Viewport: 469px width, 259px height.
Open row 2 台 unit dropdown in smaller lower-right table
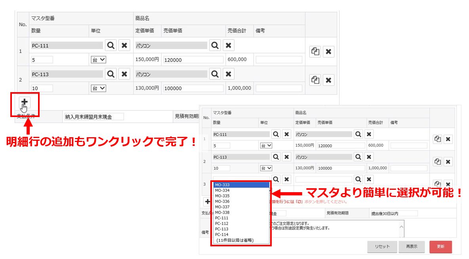point(266,168)
